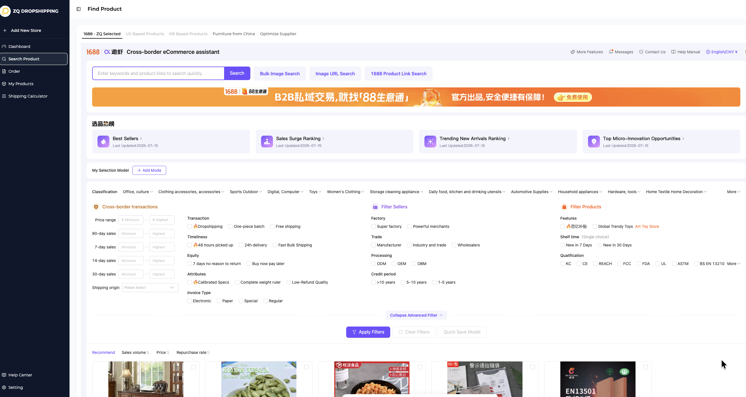Expand More classification categories

[x=733, y=192]
